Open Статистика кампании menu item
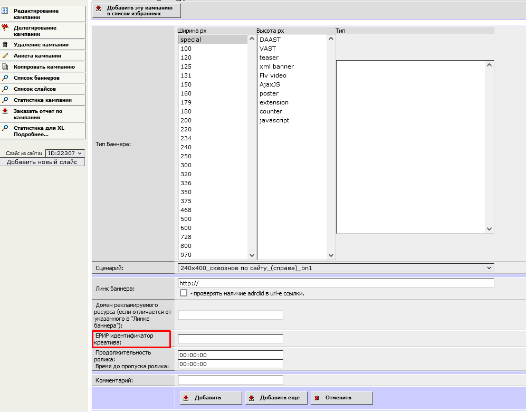This screenshot has width=526, height=412. click(x=43, y=100)
